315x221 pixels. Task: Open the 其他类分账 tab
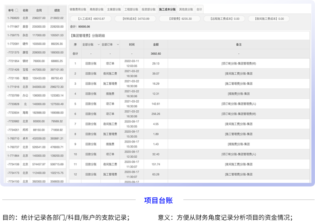point(186,9)
